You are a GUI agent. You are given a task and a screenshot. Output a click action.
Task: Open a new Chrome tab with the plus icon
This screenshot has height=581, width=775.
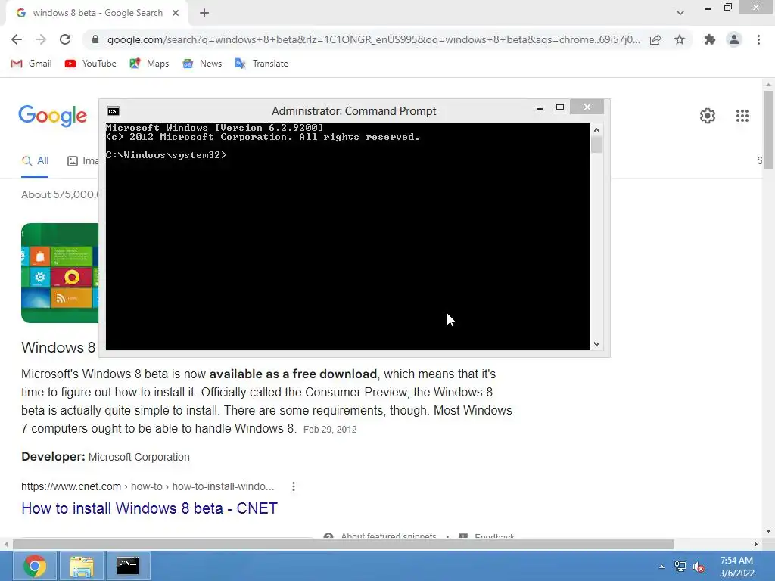click(x=204, y=14)
